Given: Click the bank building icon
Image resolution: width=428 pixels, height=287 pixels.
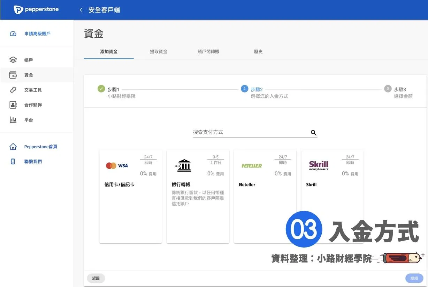Looking at the screenshot, I should click(x=183, y=165).
